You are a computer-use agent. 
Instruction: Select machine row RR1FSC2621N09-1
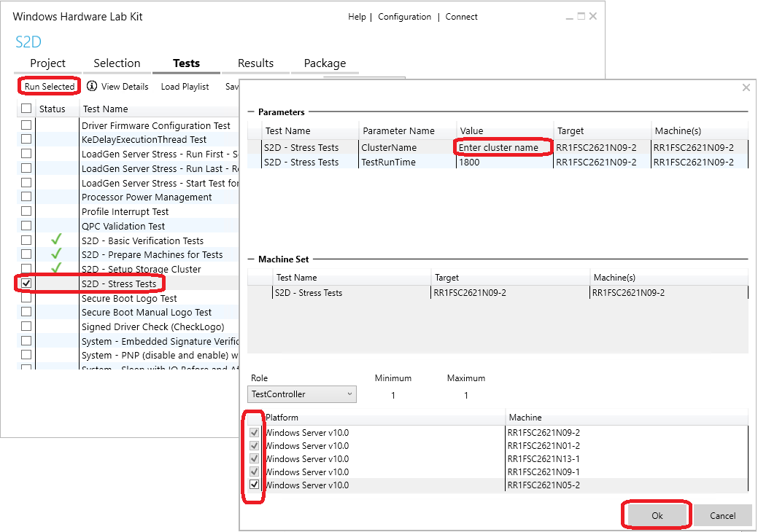click(498, 472)
